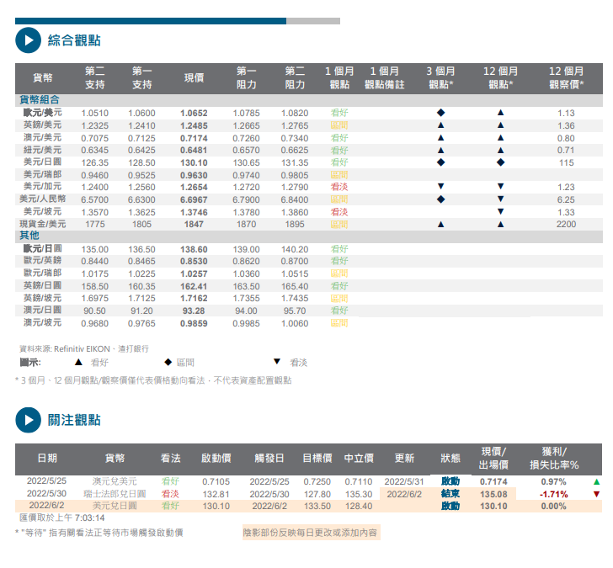Select the 狀態 column header in 關注觀點 table

tap(450, 459)
